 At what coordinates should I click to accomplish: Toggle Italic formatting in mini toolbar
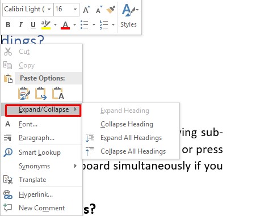tap(20, 25)
